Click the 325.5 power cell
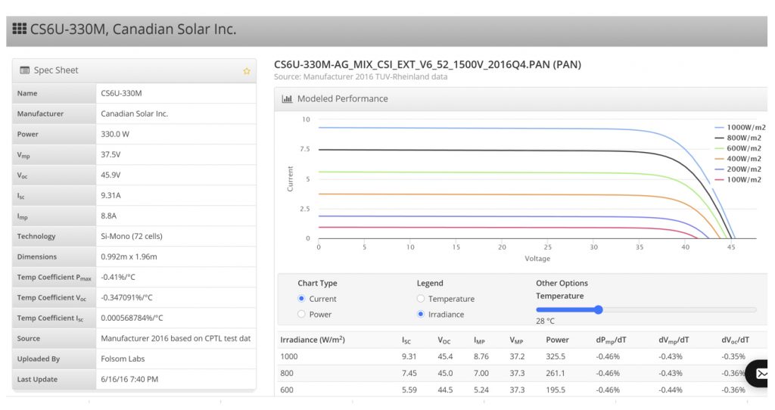The image size is (775, 410). [x=556, y=356]
